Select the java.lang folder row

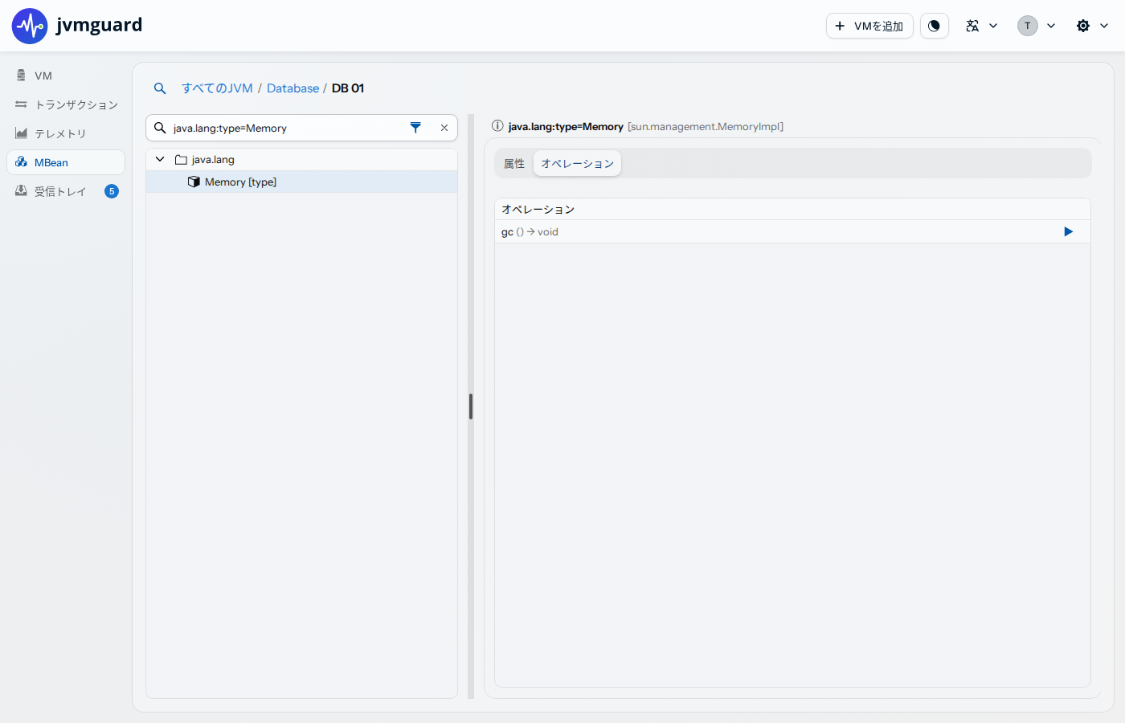(301, 159)
